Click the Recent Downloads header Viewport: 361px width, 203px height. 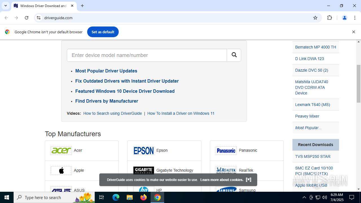click(x=316, y=145)
